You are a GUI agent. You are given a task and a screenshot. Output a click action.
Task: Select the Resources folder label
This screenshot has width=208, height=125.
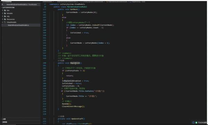pos(11,19)
